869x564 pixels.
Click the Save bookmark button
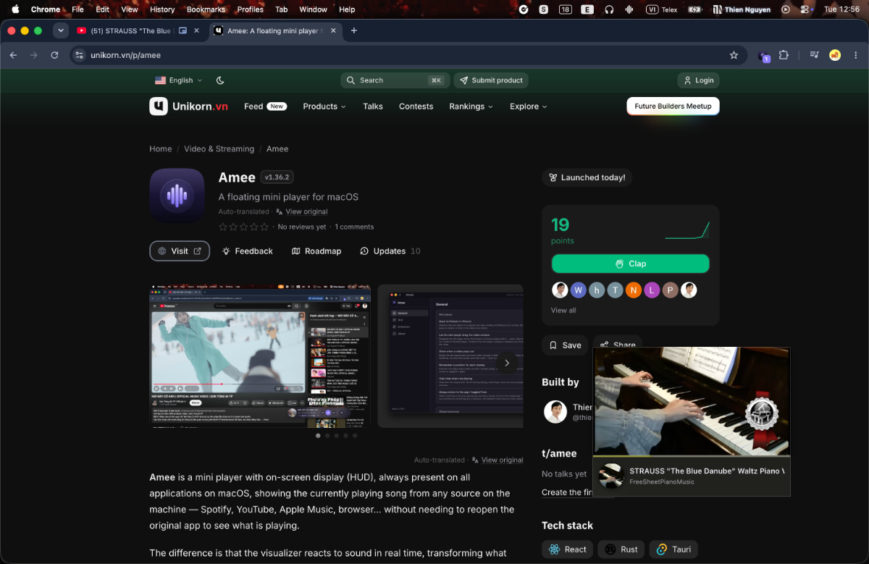[565, 345]
